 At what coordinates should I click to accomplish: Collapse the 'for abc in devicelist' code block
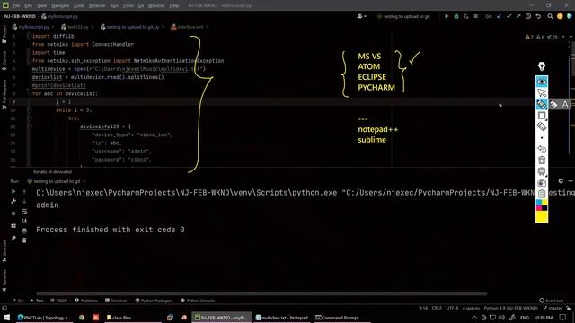click(29, 93)
